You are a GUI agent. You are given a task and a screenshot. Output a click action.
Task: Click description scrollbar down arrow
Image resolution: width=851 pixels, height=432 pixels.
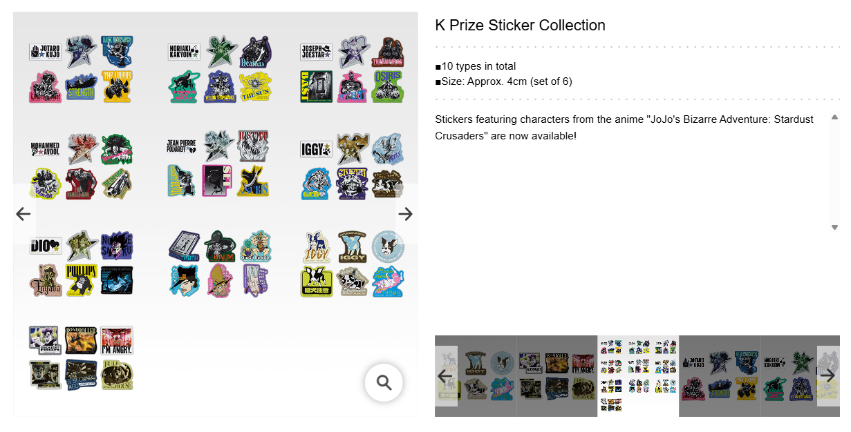(834, 227)
